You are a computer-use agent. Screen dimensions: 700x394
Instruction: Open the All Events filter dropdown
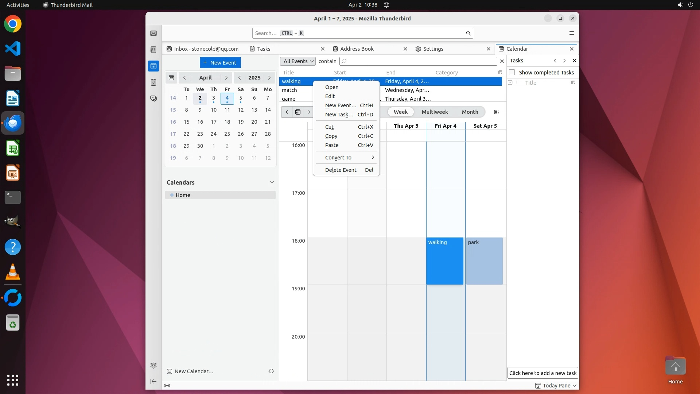click(x=298, y=61)
